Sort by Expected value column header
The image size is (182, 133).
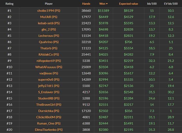129,4
